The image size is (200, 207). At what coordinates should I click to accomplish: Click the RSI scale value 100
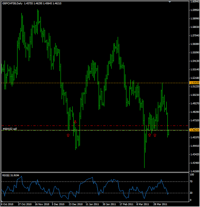192,175
